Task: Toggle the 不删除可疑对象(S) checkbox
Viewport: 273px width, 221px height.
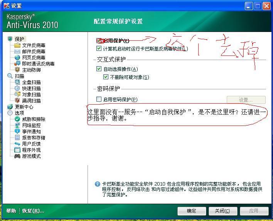Action: click(106, 77)
